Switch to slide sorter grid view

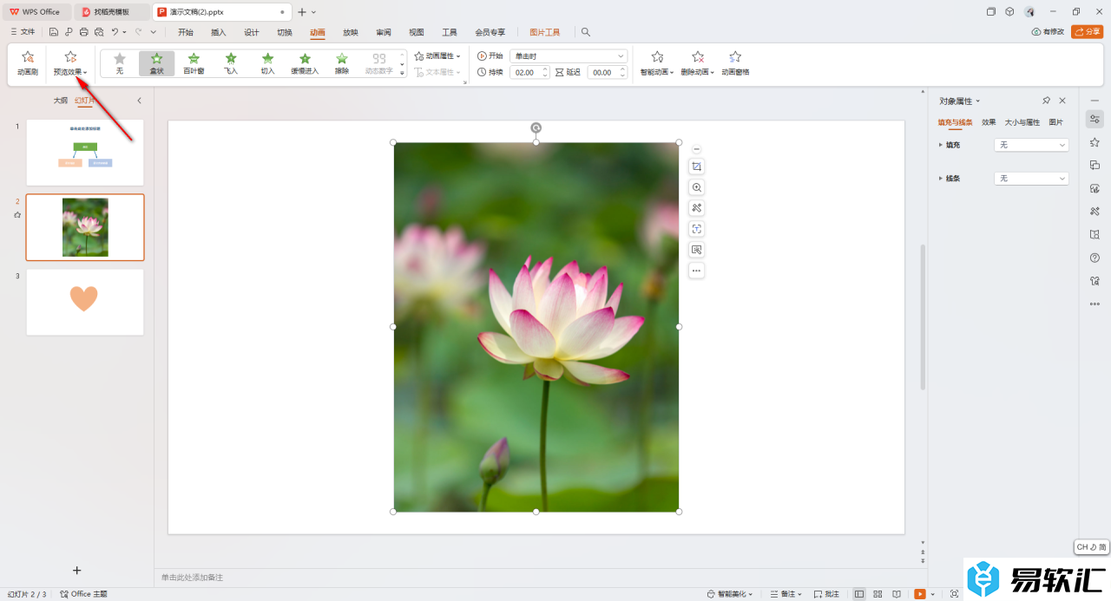[x=878, y=594]
